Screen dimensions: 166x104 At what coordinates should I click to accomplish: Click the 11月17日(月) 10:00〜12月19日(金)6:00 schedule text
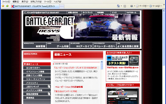point(123,68)
